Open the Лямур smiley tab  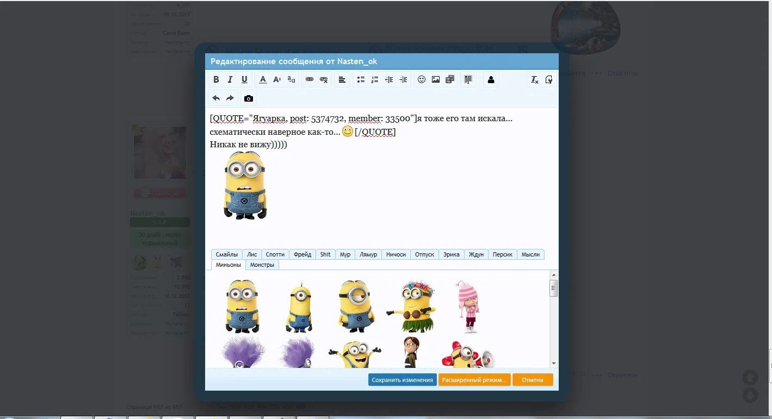pyautogui.click(x=368, y=254)
